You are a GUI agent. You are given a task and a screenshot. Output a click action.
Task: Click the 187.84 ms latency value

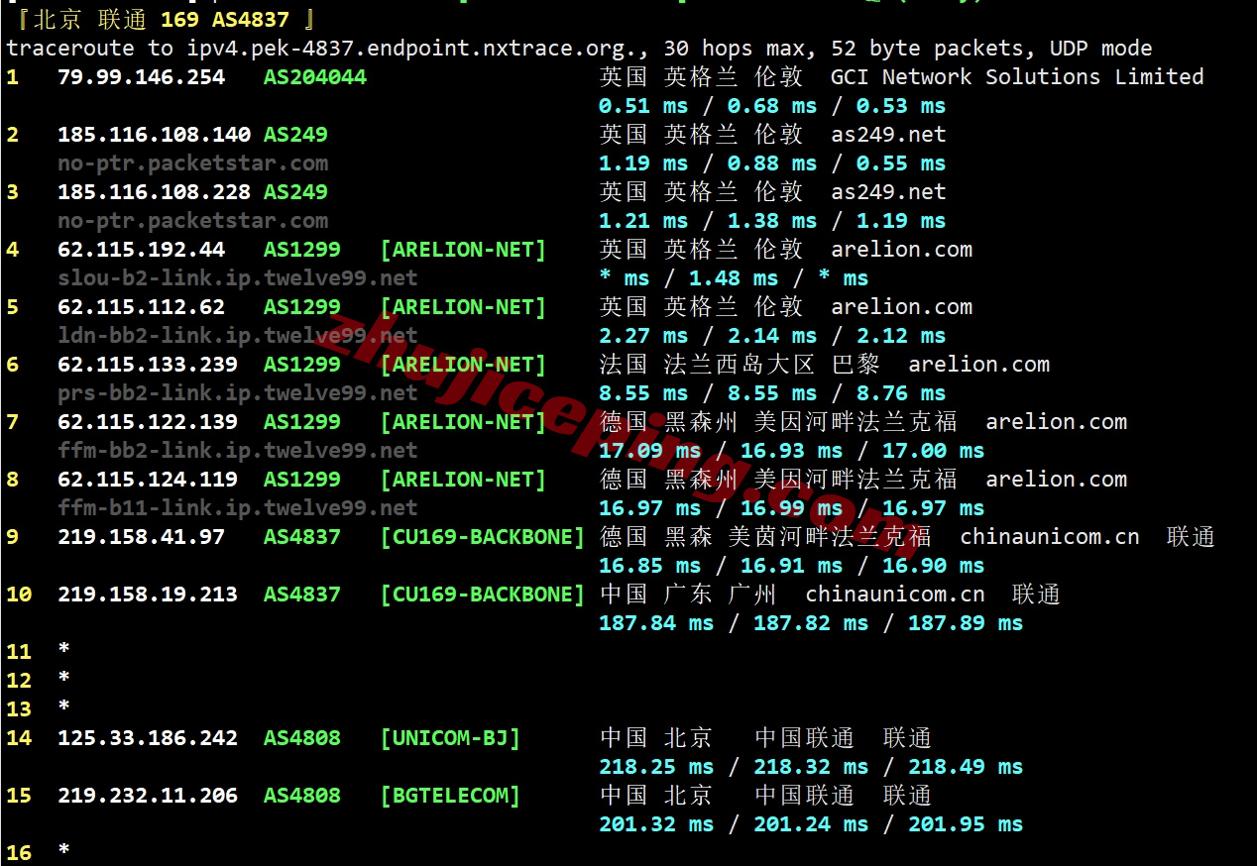coord(656,623)
